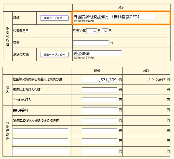174x159 pixels.
Task: Click 直前ページコピー button in 種類 row
Action: point(54,18)
